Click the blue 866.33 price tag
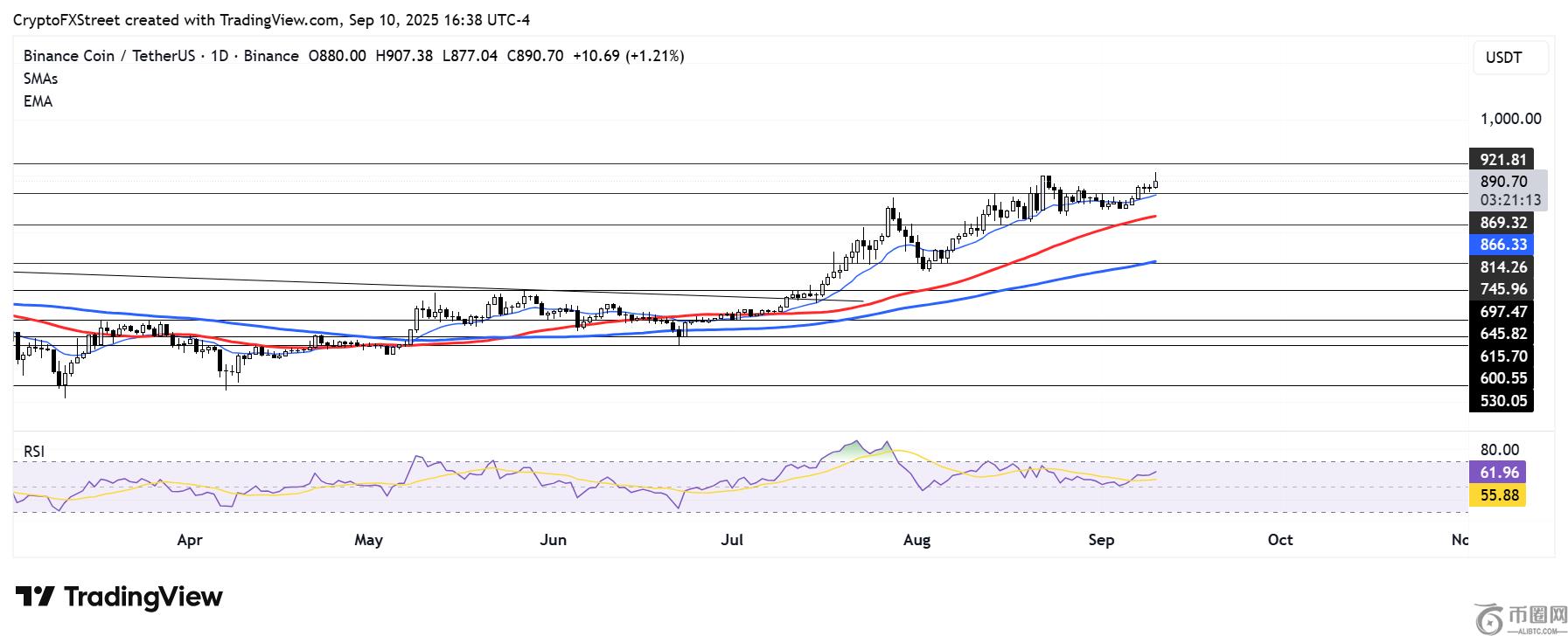Image resolution: width=1568 pixels, height=636 pixels. click(x=1502, y=245)
